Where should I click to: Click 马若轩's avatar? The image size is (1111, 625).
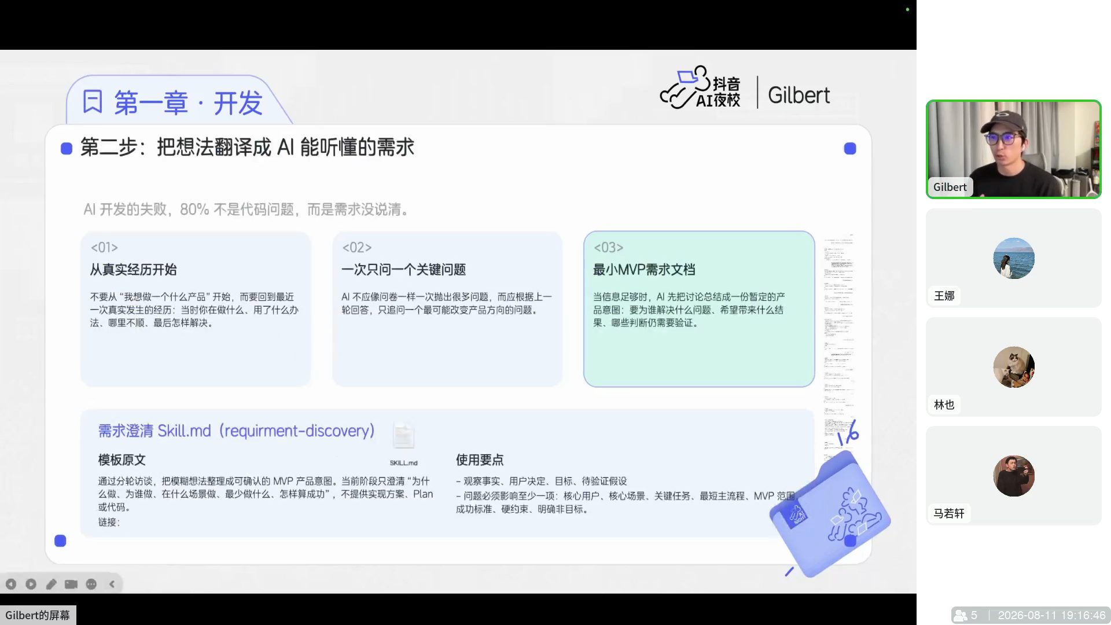(x=1013, y=476)
